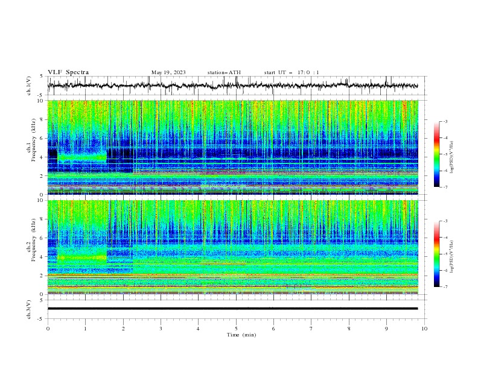
Task: Click the "May 19, 2023" date text
Action: tap(168, 72)
